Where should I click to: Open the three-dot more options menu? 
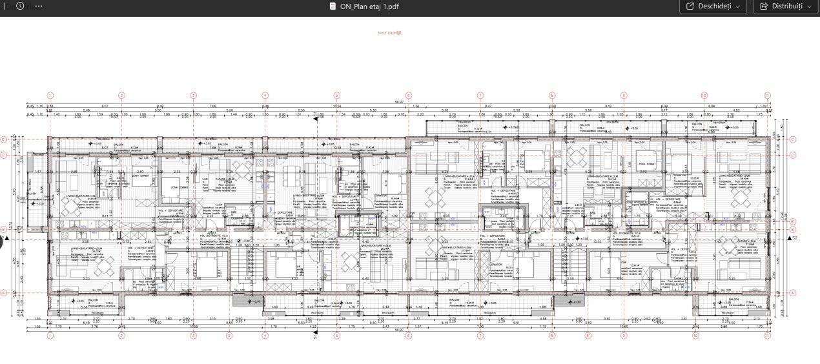39,6
